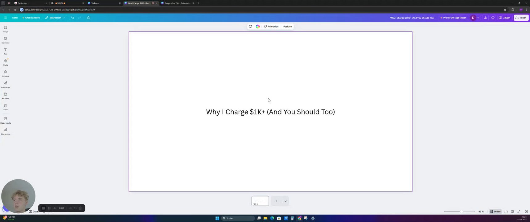Open a new browser tab
530x222 pixels.
pyautogui.click(x=199, y=3)
